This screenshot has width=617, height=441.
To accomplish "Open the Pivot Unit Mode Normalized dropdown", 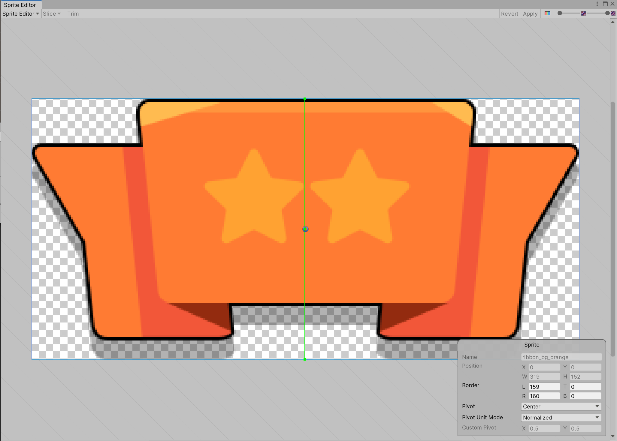I will click(x=561, y=418).
